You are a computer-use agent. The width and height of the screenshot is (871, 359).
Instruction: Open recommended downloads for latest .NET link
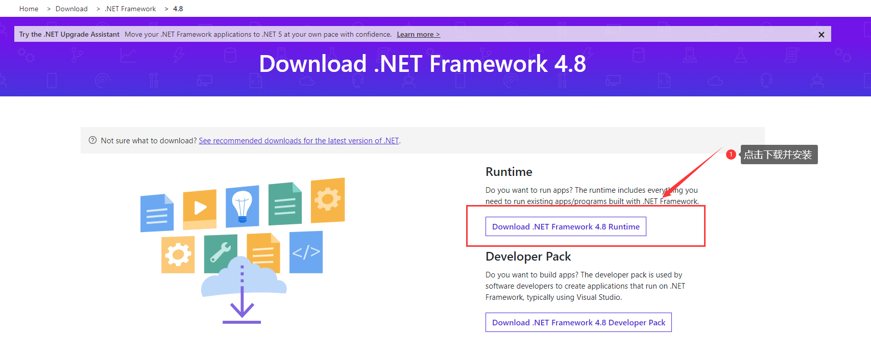[x=299, y=141]
